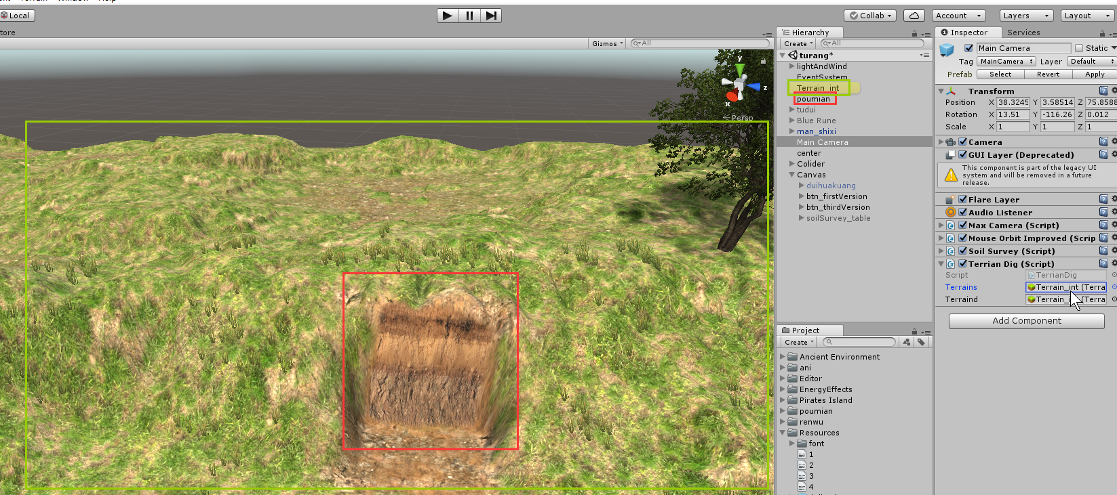Open the Soil Survey script help icon

pyautogui.click(x=1103, y=251)
